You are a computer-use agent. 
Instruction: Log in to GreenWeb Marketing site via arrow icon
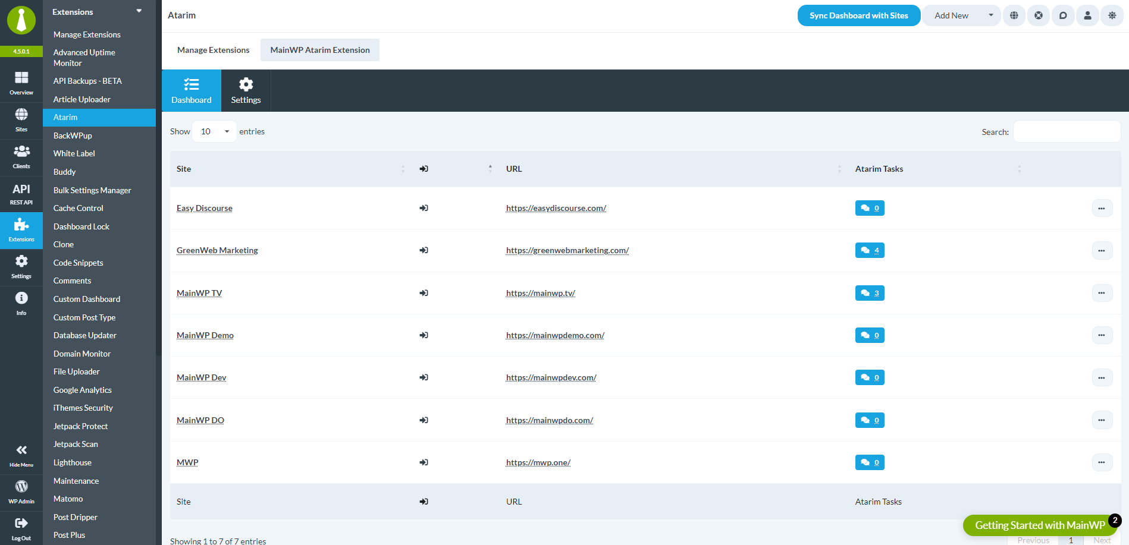[424, 250]
